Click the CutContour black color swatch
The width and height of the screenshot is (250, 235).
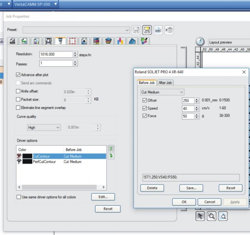[27, 156]
